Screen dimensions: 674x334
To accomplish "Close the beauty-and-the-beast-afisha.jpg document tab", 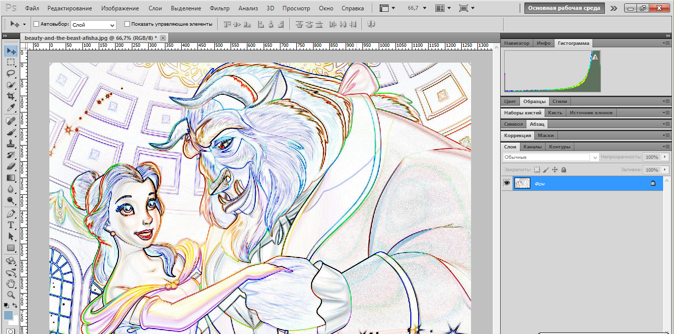I will (x=163, y=37).
